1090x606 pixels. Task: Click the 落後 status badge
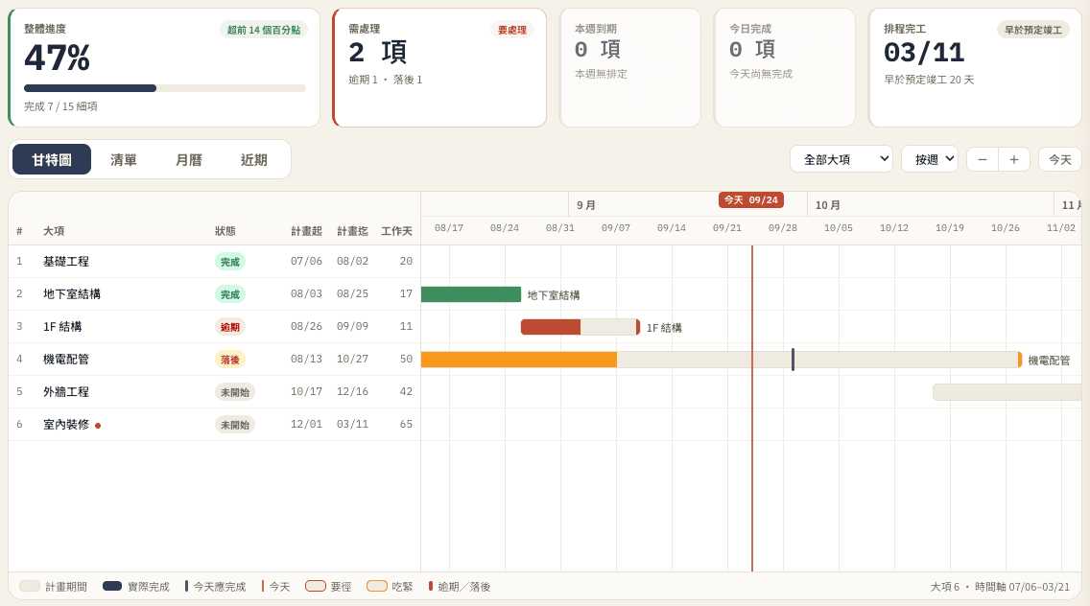(x=230, y=360)
